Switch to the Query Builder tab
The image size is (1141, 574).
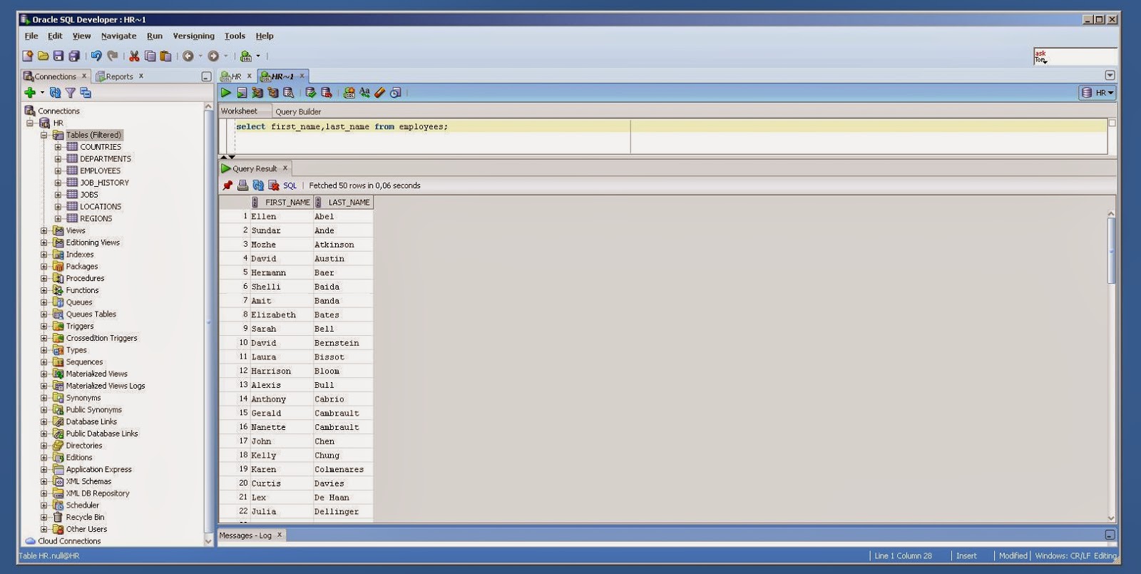[x=298, y=111]
